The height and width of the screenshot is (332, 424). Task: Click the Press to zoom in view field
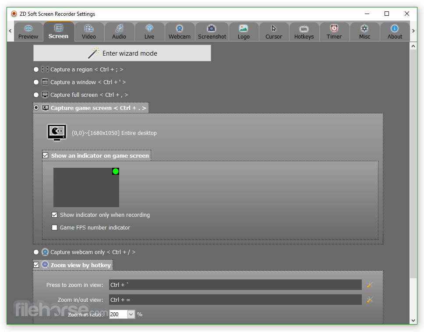(235, 285)
